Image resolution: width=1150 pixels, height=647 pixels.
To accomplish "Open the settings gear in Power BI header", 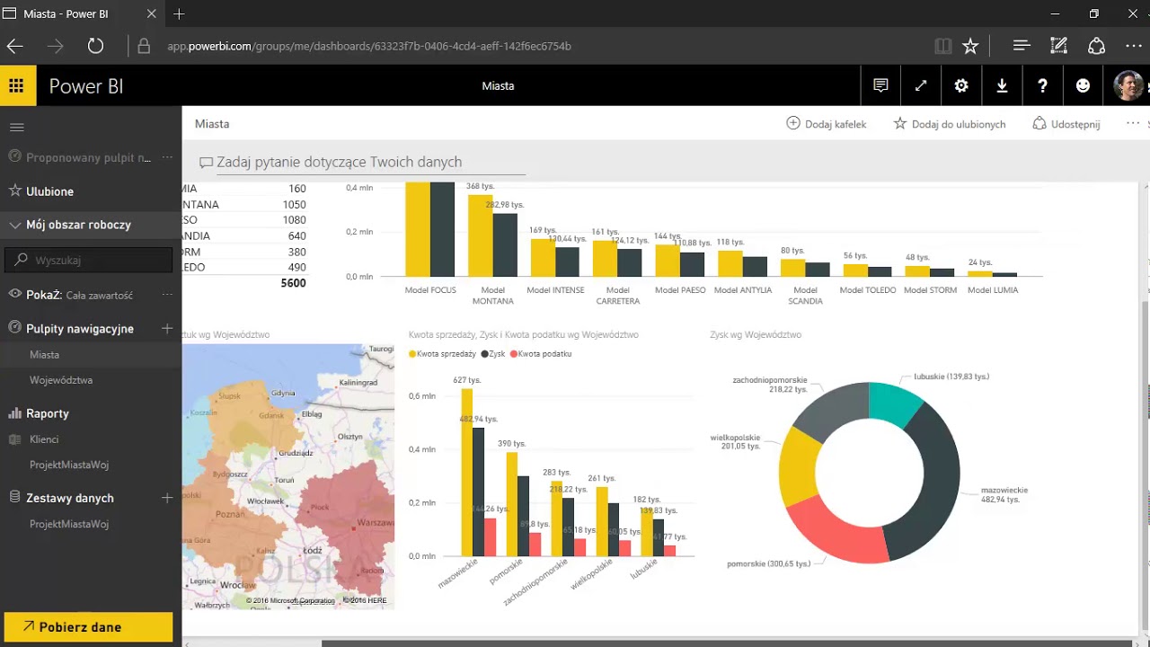I will 961,86.
